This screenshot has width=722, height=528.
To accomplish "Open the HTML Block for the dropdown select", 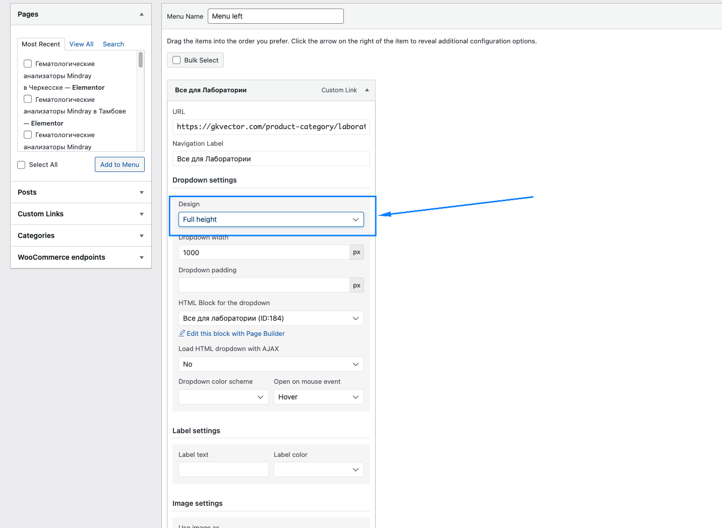I will tap(271, 318).
